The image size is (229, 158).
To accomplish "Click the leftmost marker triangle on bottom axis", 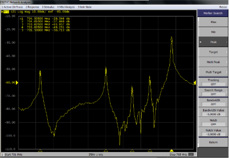I will (x=40, y=150).
